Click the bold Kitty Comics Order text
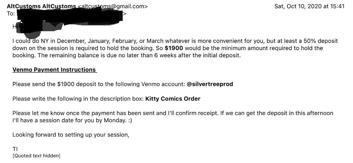 (x=173, y=98)
